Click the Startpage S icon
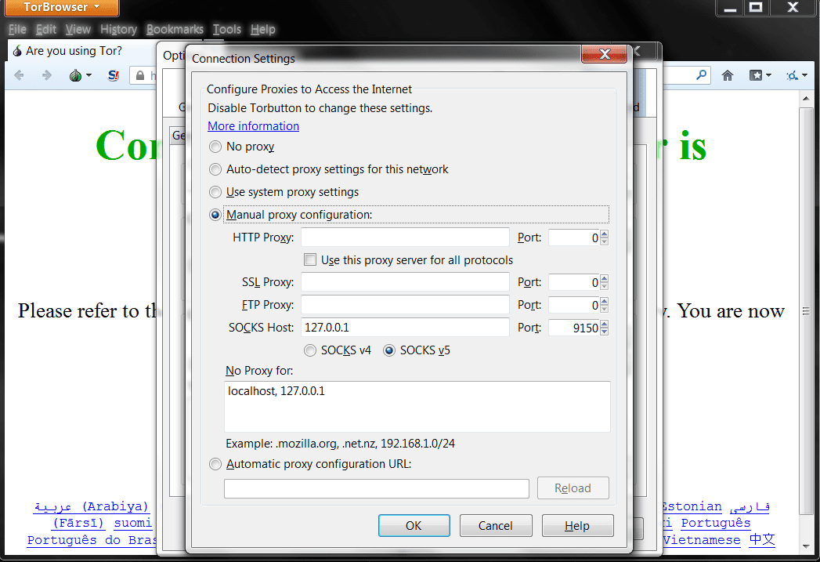The width and height of the screenshot is (820, 562). [x=113, y=75]
